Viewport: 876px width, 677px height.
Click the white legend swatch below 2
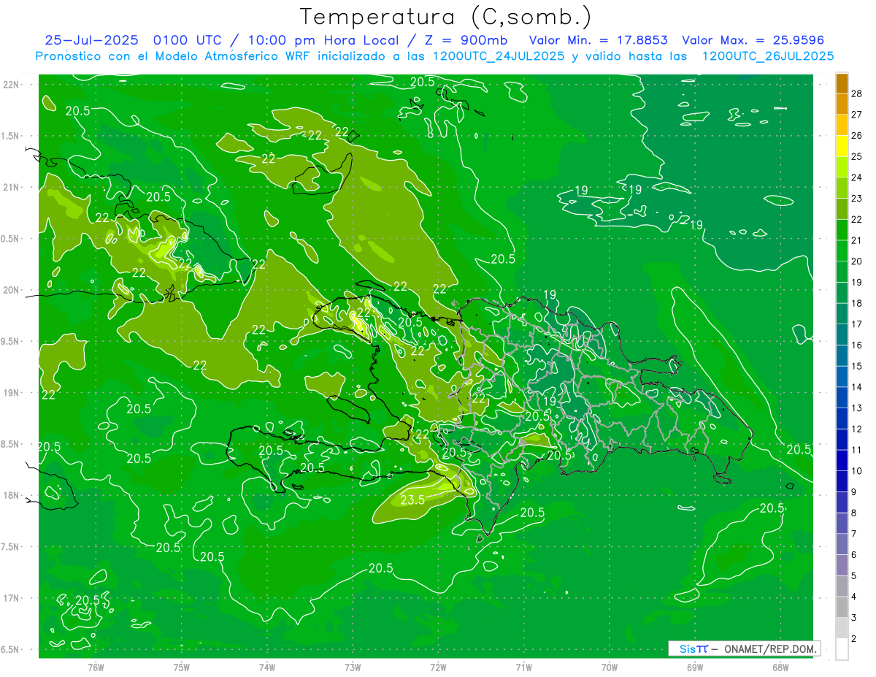coord(842,649)
